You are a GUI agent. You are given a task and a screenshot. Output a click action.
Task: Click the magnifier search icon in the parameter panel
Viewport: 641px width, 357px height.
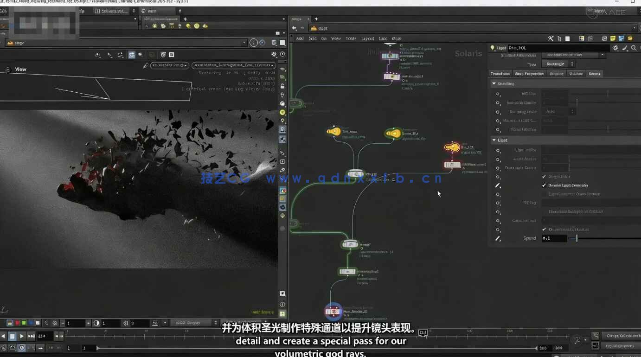(x=634, y=48)
